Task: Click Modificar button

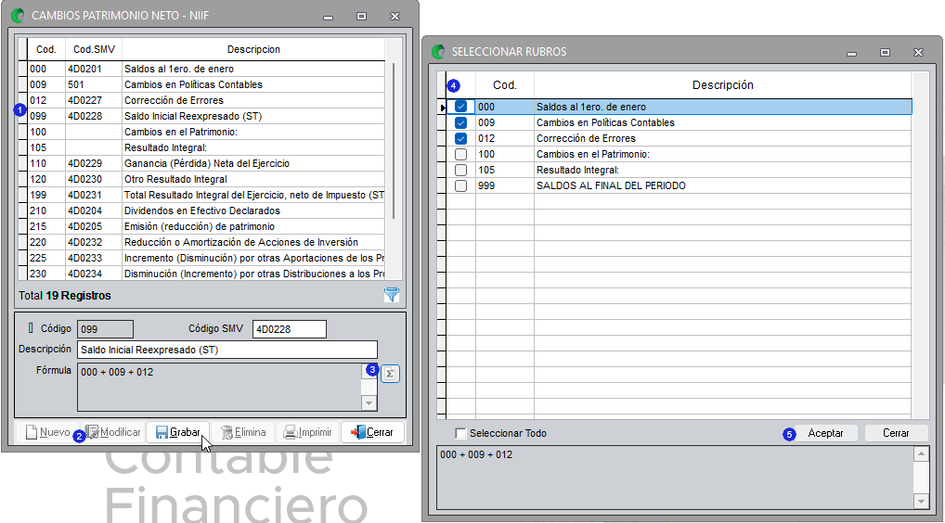Action: coord(112,432)
